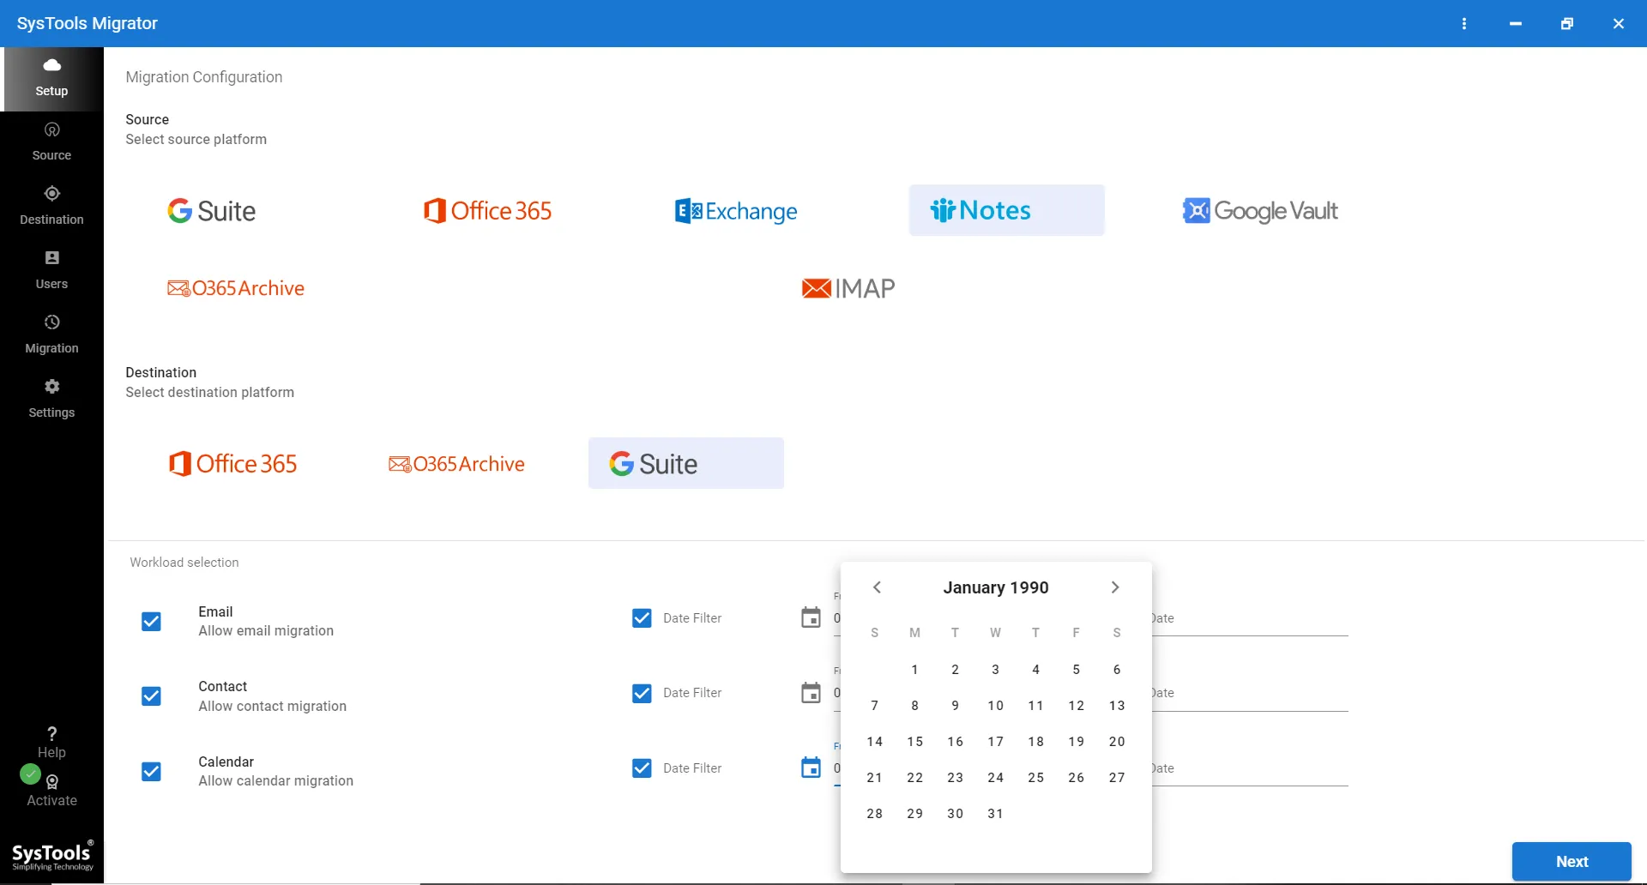Open calendar picker for Email date filter

(x=811, y=617)
